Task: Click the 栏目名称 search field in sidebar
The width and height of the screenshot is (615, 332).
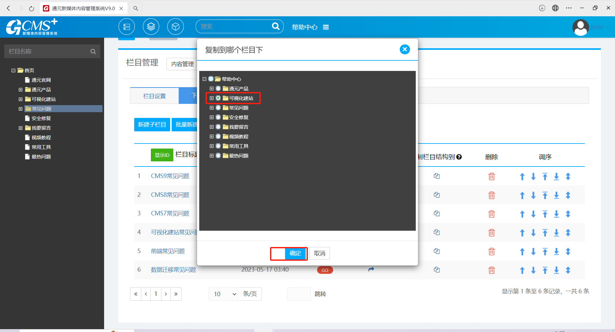Action: pos(48,51)
